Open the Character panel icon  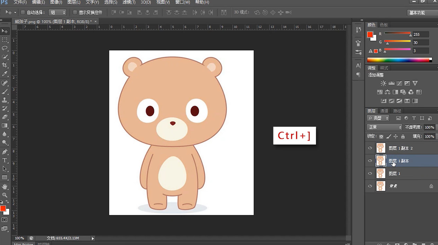tap(358, 65)
